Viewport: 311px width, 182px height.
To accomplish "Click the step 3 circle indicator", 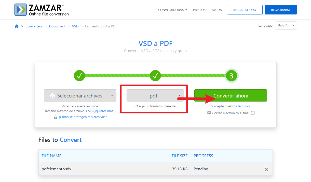I will click(231, 76).
